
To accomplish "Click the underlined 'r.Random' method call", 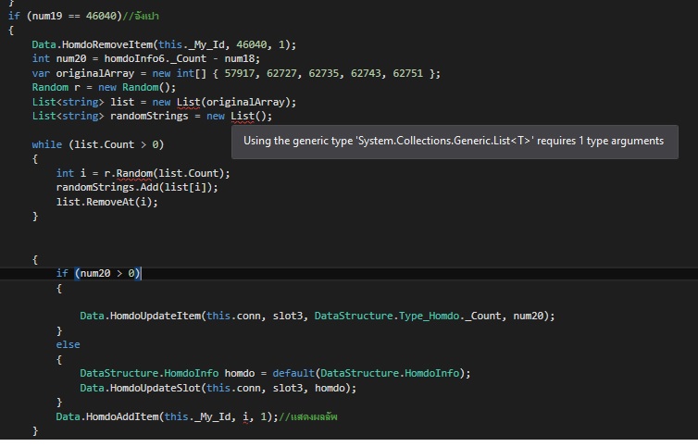I will click(x=128, y=173).
